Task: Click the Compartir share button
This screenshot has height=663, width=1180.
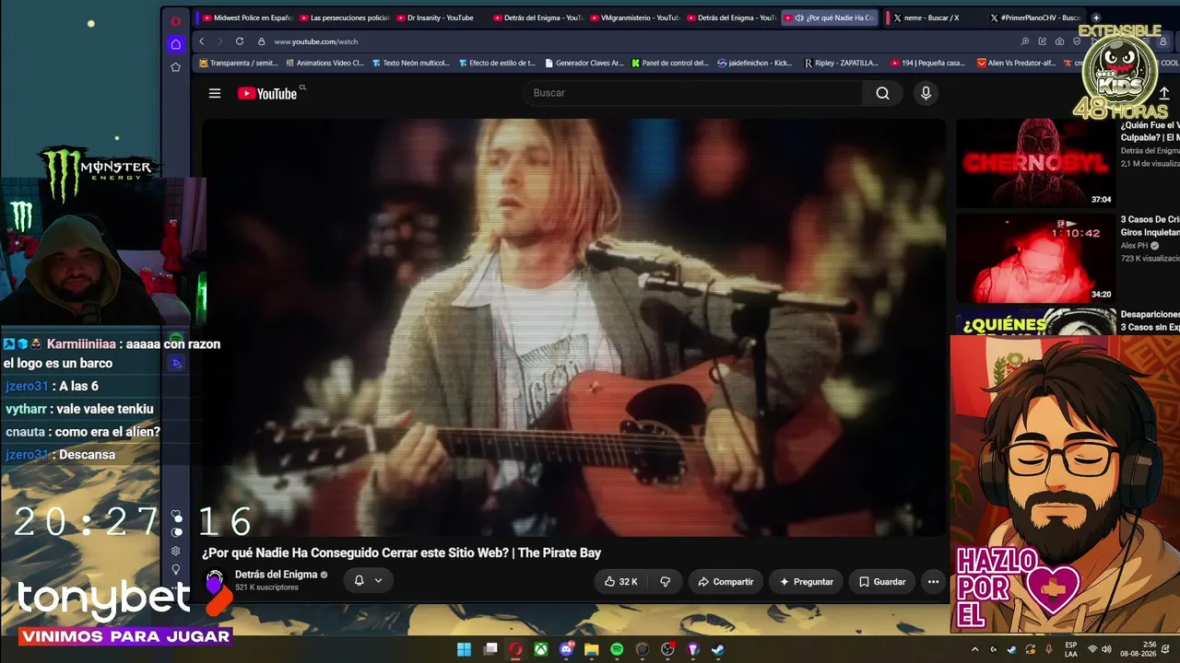Action: 726,582
